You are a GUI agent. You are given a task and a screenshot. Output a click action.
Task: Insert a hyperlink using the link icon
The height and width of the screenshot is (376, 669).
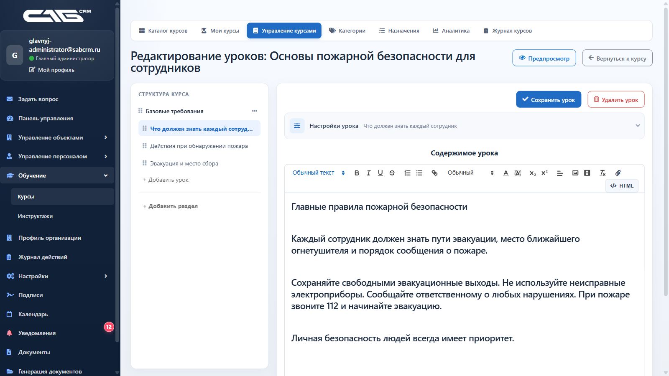[x=434, y=173]
